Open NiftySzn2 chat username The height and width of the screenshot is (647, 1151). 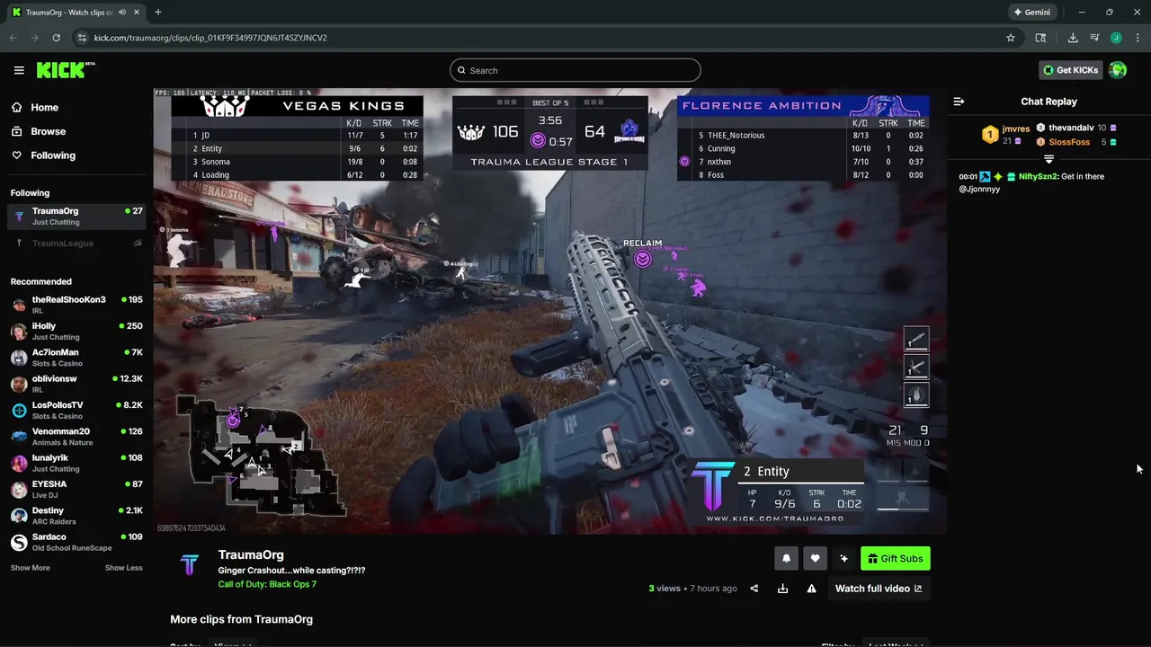(x=1038, y=176)
